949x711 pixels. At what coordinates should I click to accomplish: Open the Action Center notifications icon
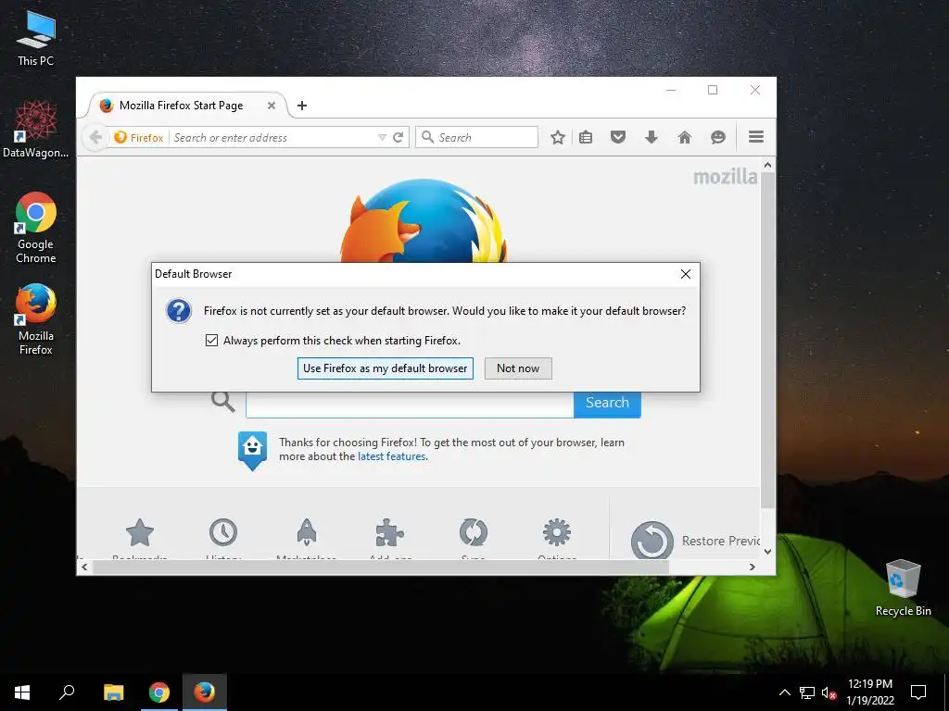(918, 692)
